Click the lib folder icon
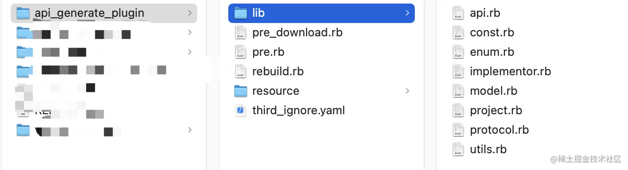The height and width of the screenshot is (170, 628). [x=240, y=13]
